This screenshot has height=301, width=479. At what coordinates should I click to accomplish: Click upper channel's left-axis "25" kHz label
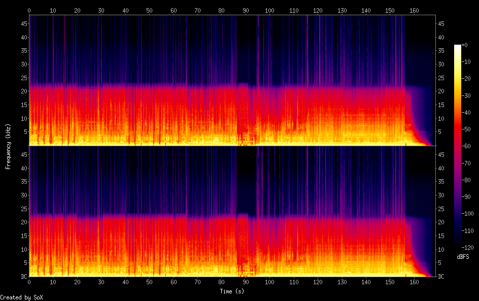tap(24, 78)
